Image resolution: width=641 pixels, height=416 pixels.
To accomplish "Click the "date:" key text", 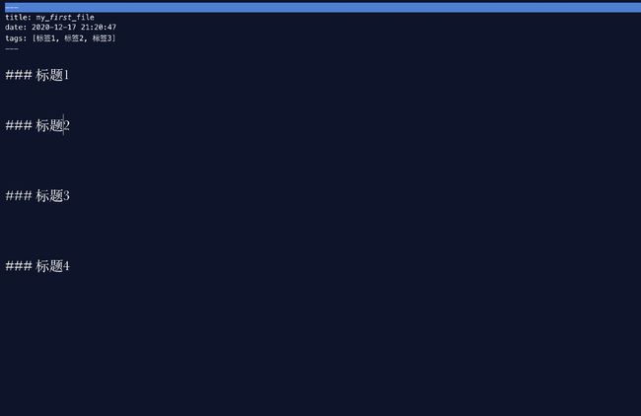I will tap(16, 28).
